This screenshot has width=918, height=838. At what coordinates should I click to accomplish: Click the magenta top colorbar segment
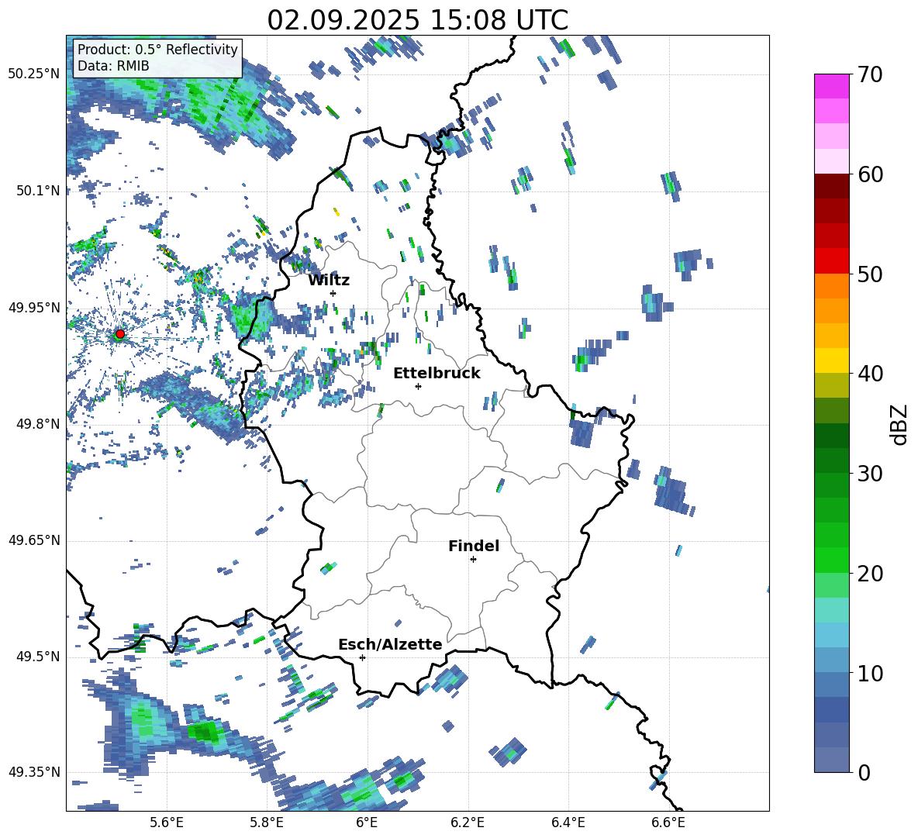[831, 86]
